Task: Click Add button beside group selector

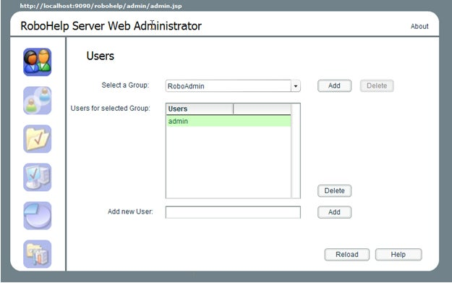Action: 334,85
